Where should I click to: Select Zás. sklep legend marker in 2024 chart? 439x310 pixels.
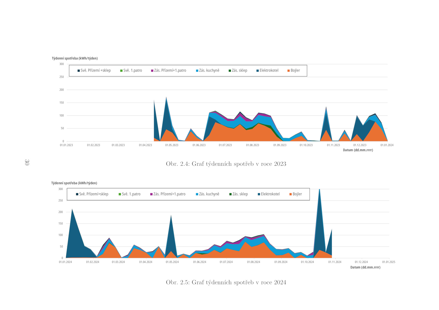230,194
